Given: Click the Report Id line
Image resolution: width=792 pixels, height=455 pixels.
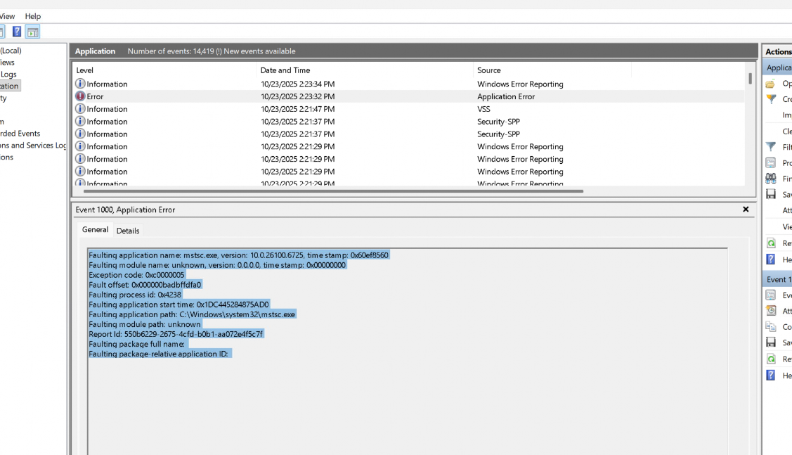Looking at the screenshot, I should click(176, 334).
